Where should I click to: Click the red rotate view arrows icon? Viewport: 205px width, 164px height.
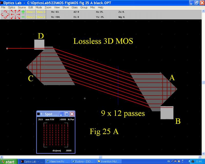coord(5,14)
